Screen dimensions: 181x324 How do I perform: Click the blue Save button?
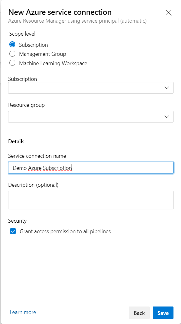(163, 313)
